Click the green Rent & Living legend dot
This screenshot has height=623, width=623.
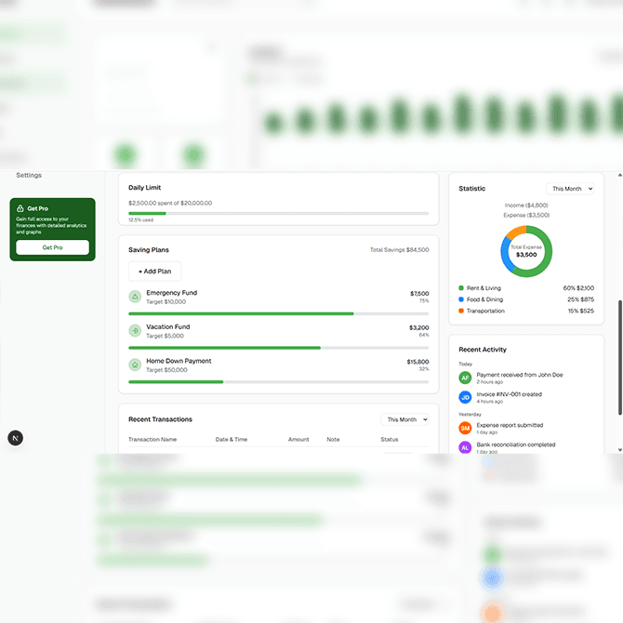point(461,288)
